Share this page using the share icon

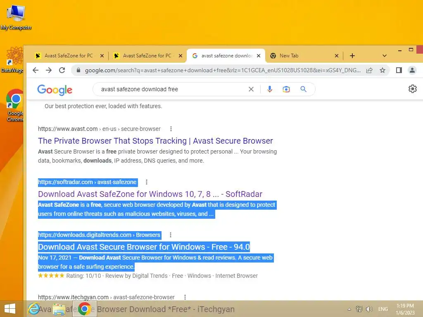click(369, 70)
